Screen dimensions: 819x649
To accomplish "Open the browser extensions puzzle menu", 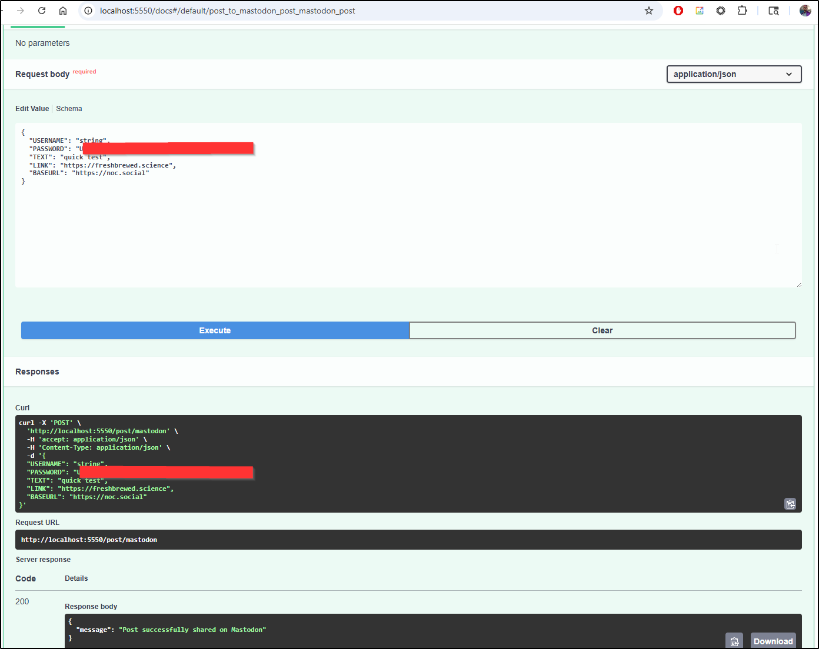I will tap(742, 11).
